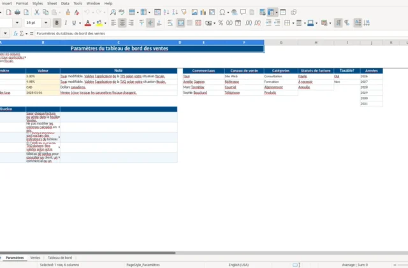This screenshot has height=268, width=408.
Task: Activate the Clone Formatting paintbrush
Action: tap(68, 12)
